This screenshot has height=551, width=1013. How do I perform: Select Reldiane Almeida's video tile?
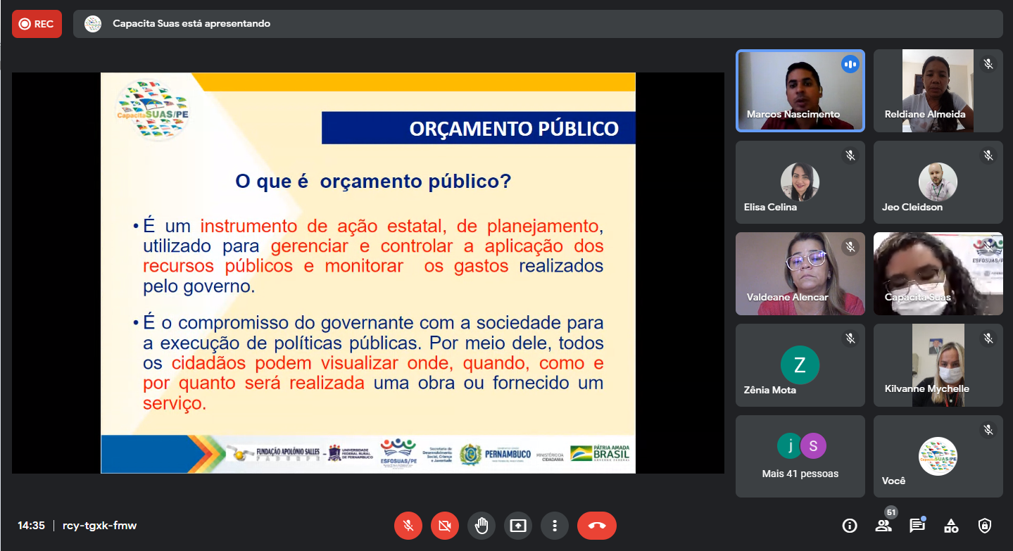click(x=938, y=90)
